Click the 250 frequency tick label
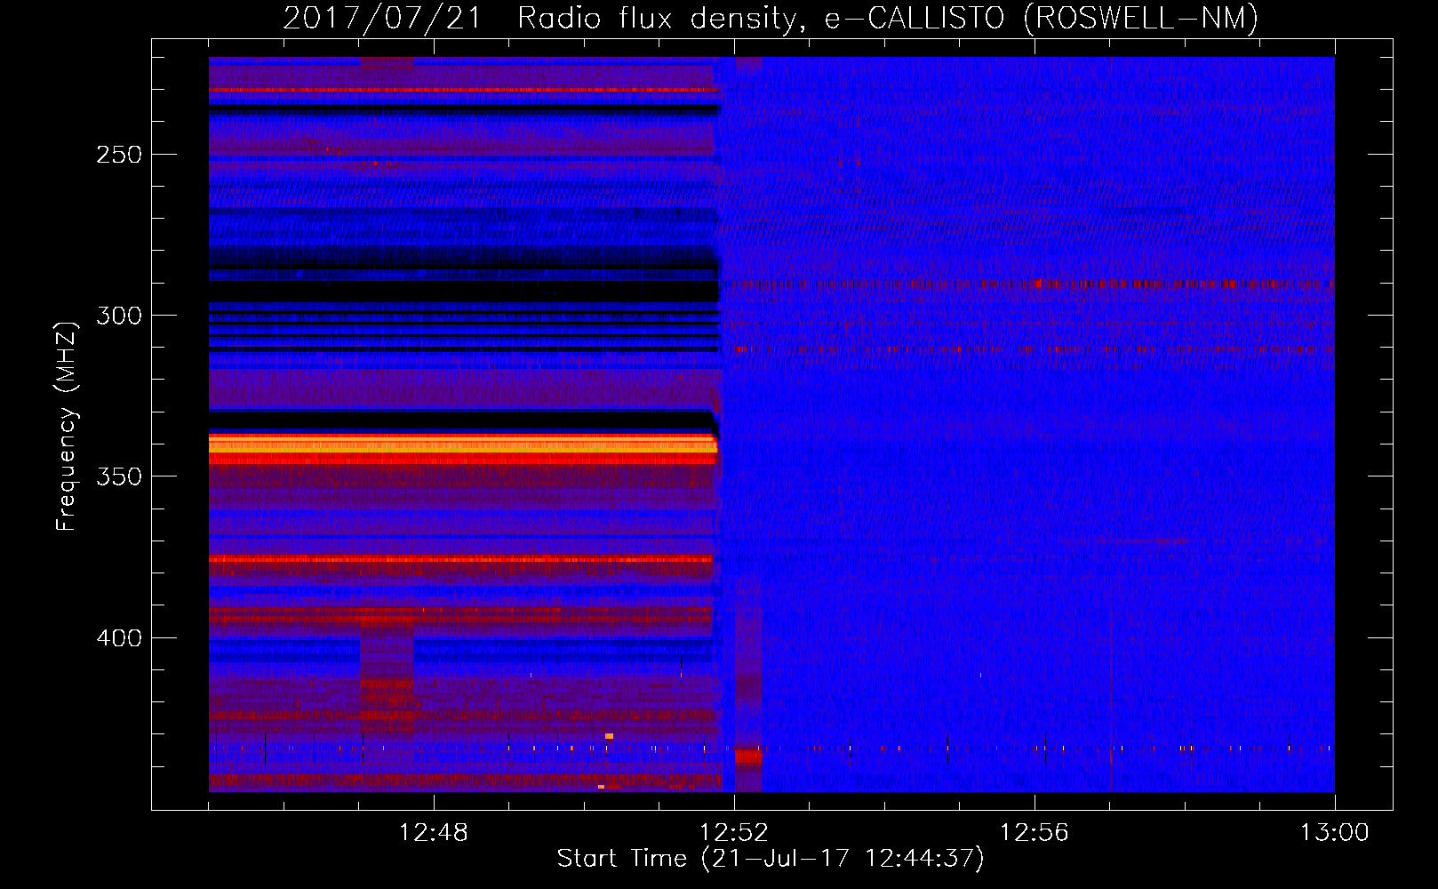Image resolution: width=1438 pixels, height=889 pixels. [x=119, y=155]
